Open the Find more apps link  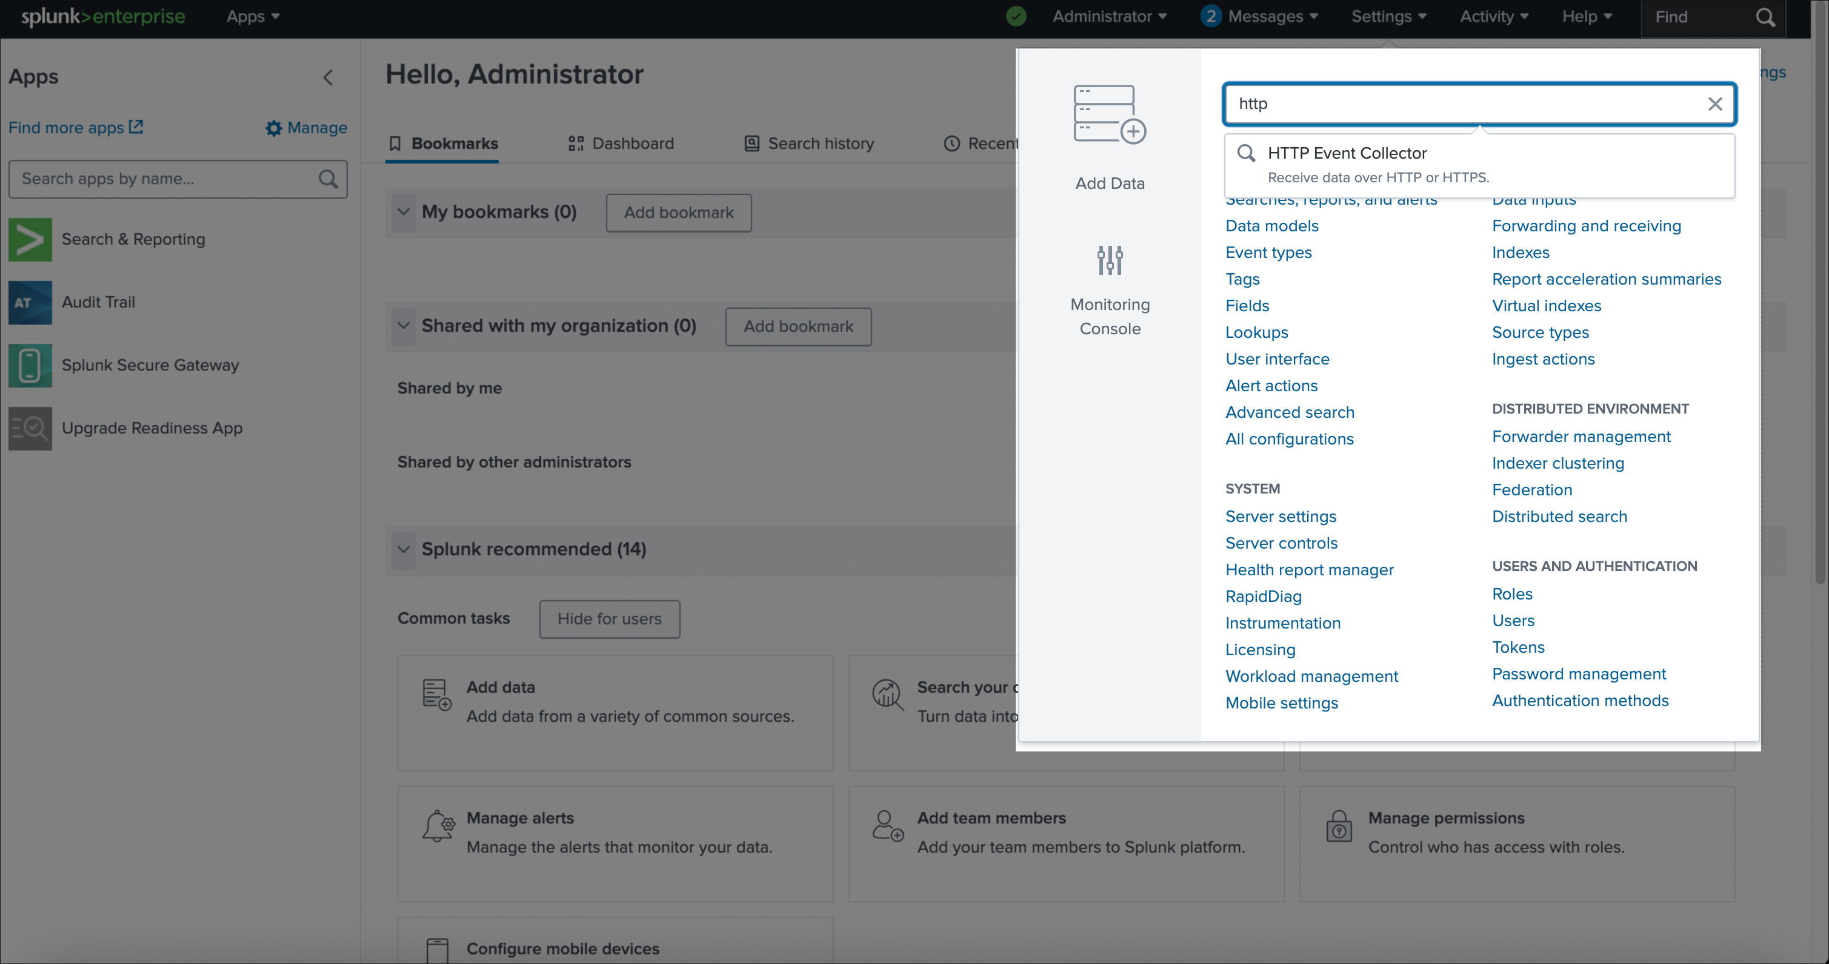(x=75, y=128)
